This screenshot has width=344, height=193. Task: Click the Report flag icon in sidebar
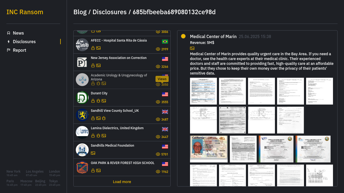(9, 50)
